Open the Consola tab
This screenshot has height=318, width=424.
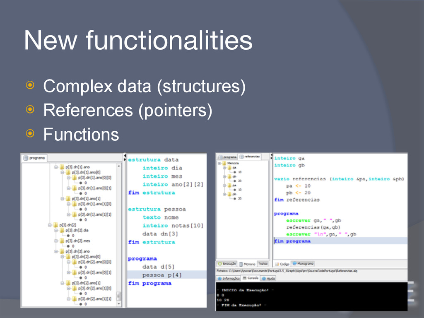251,278
